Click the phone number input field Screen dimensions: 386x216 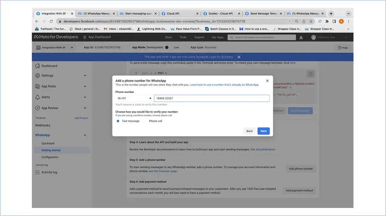212,98
